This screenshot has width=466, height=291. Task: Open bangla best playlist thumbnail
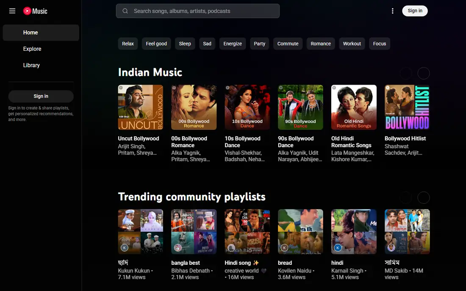(x=194, y=232)
